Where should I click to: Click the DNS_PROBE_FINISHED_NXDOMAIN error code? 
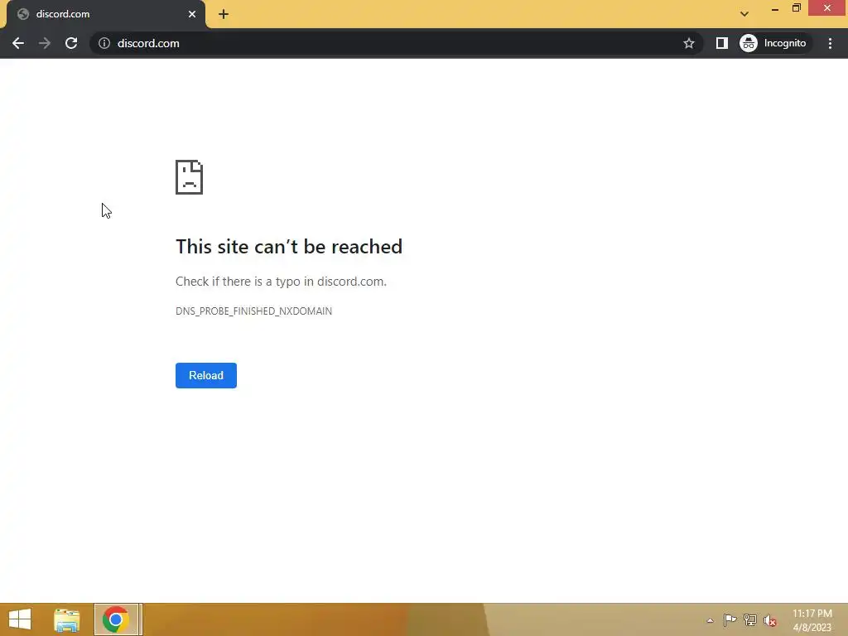(x=253, y=311)
